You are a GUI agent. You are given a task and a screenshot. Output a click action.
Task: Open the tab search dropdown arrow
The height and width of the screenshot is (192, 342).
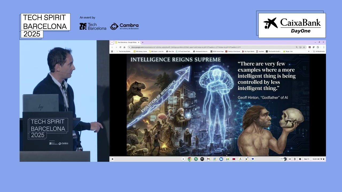click(112, 42)
